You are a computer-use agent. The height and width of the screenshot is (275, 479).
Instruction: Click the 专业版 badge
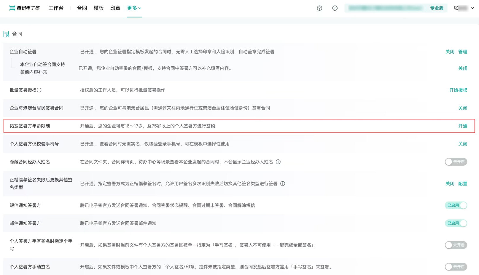click(436, 8)
